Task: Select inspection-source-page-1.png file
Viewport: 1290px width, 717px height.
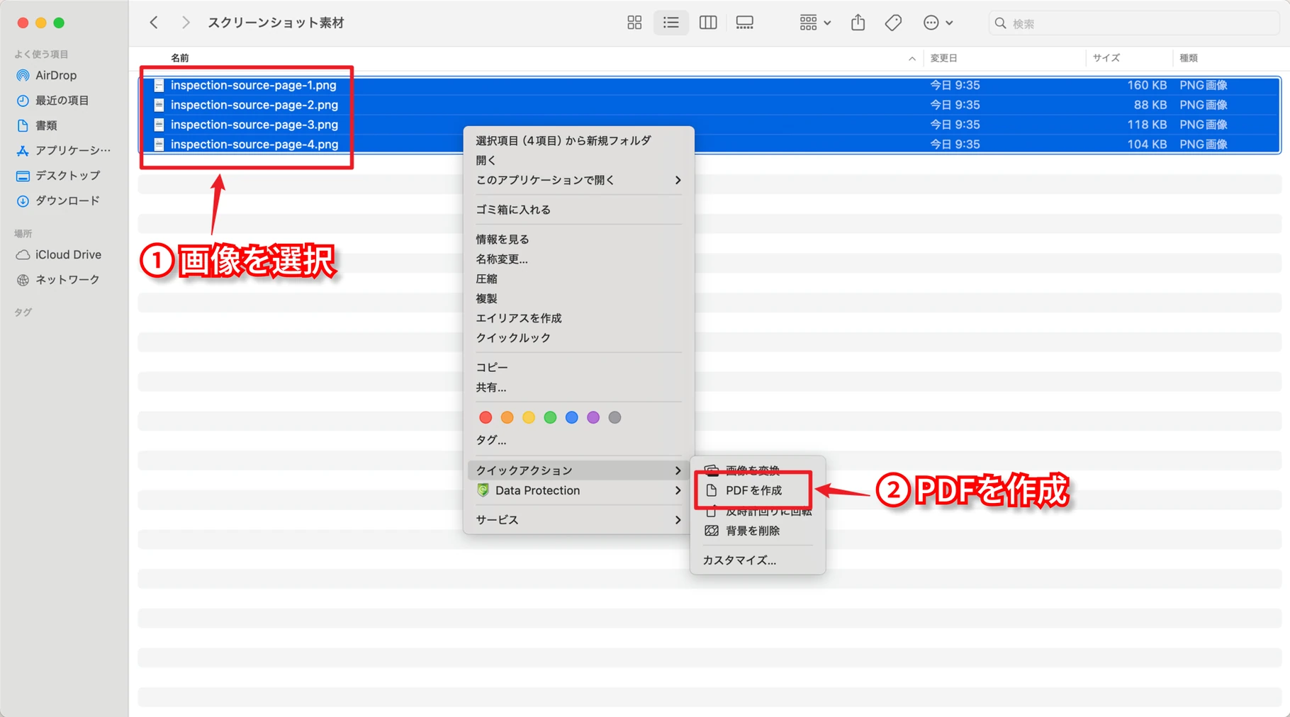Action: point(253,85)
